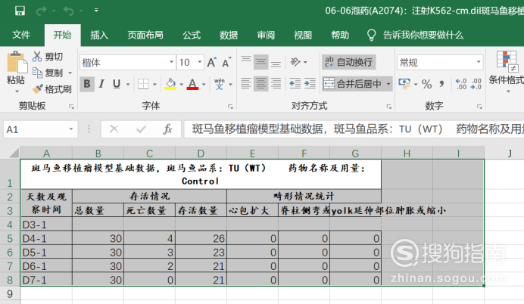The width and height of the screenshot is (524, 304).
Task: Click the text orientation icon
Action: [x=295, y=62]
